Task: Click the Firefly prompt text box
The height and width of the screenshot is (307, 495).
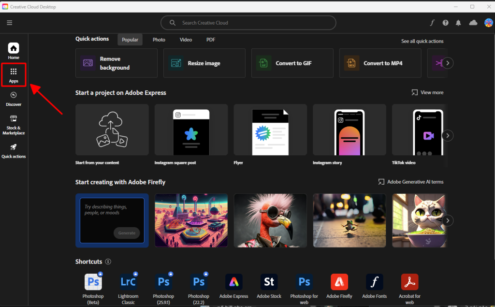Action: pyautogui.click(x=112, y=220)
